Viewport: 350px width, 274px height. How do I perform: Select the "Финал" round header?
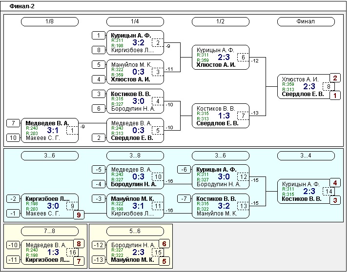(x=306, y=21)
